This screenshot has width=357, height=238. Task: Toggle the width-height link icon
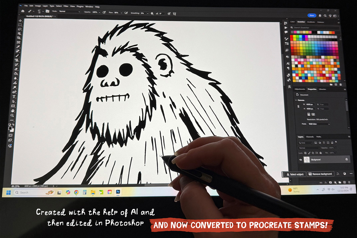298,106
